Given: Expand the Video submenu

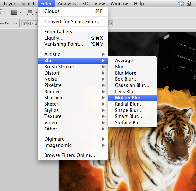Looking at the screenshot, I should 73,123.
